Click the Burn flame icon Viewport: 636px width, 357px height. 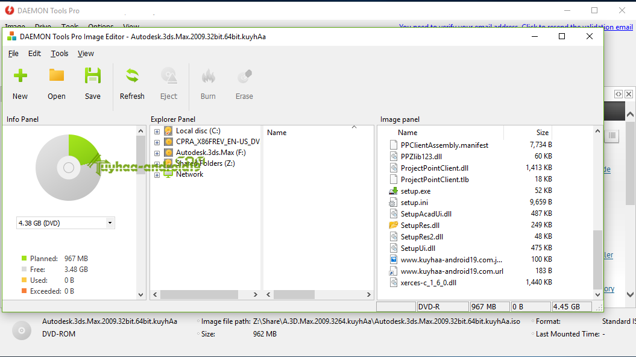pyautogui.click(x=208, y=76)
